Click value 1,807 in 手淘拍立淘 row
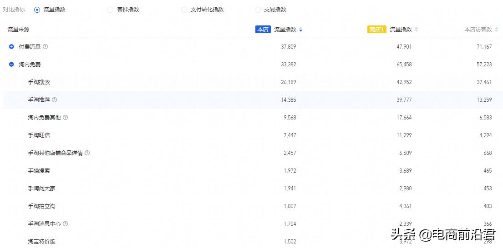The image size is (503, 248). (x=290, y=206)
